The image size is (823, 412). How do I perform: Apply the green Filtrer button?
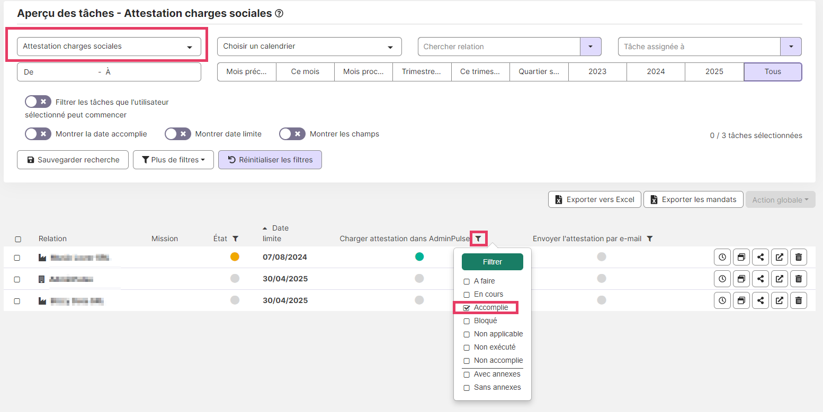493,262
